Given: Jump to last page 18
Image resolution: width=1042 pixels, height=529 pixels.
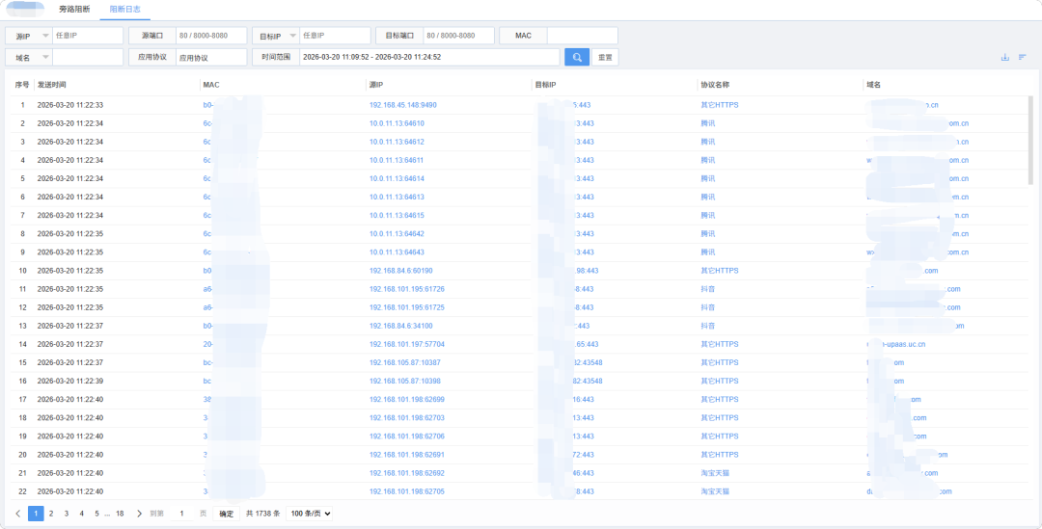Looking at the screenshot, I should click(x=120, y=513).
